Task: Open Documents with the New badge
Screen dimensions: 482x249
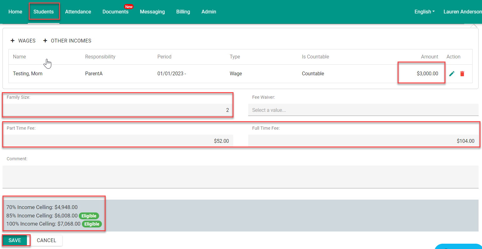Action: tap(115, 12)
